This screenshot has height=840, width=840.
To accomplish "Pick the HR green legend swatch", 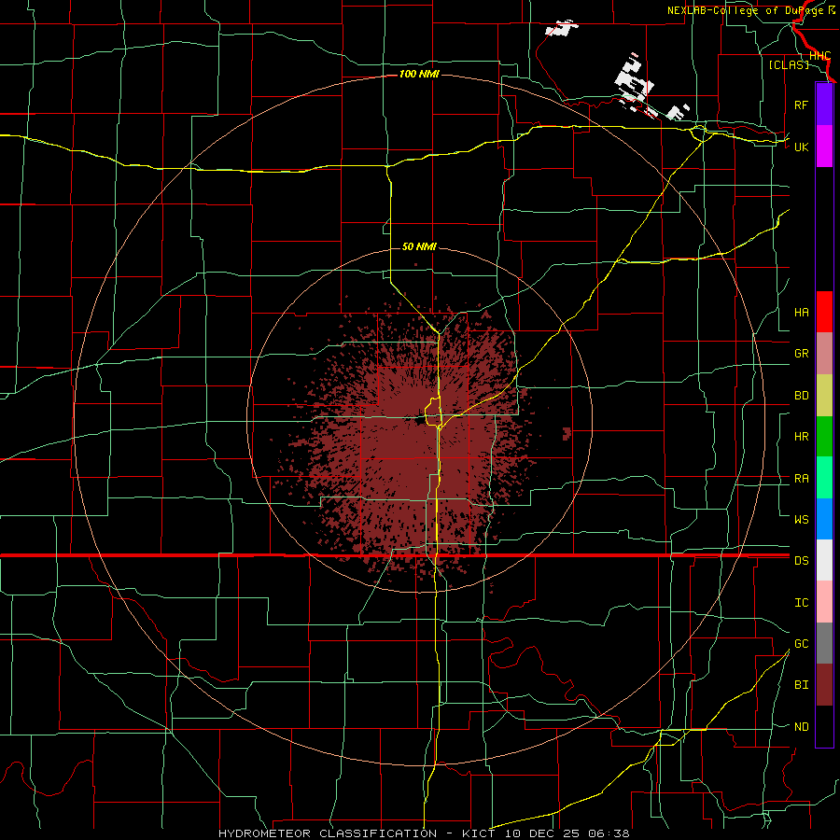I will point(824,437).
